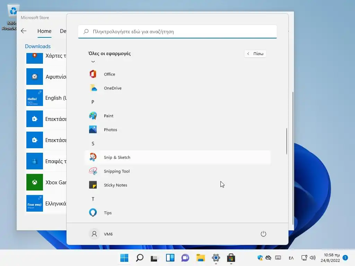The height and width of the screenshot is (266, 355).
Task: Click the Windows Start button on taskbar
Action: click(x=124, y=258)
